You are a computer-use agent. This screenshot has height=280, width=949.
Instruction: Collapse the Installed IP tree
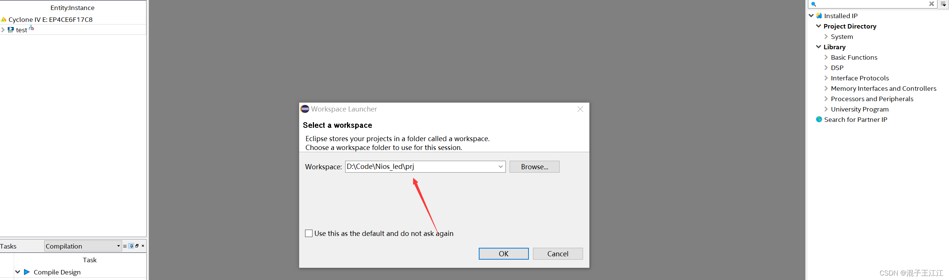(x=811, y=16)
